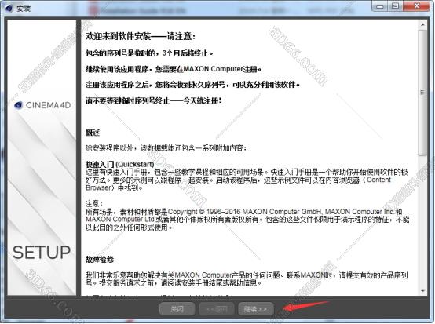The image size is (435, 324).
Task: Click the line mentioning MAXON Computer注册
Action: click(x=174, y=69)
